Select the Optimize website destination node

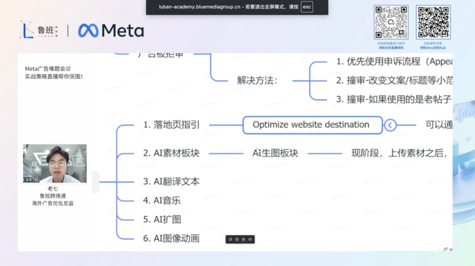[311, 125]
